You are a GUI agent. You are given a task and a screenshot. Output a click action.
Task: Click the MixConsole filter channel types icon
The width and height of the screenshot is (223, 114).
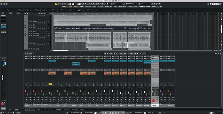[x=107, y=54]
